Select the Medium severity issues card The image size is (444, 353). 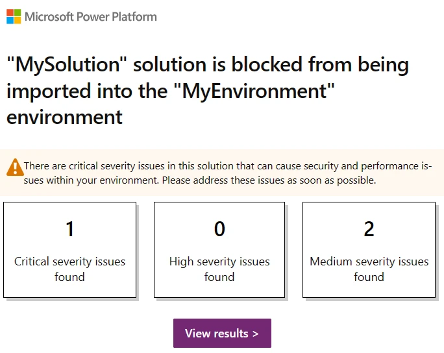pos(369,250)
